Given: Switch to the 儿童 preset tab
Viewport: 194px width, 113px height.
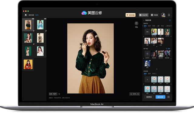Looking at the screenshot, I should coord(158,26).
